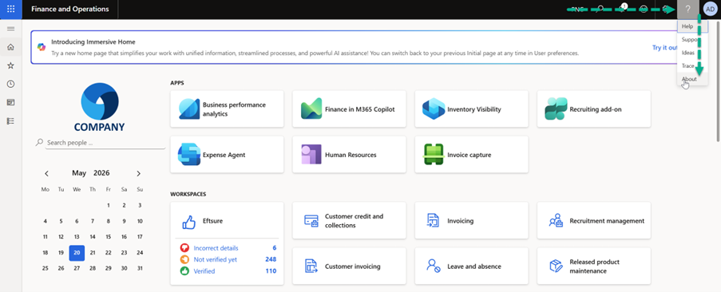Select May 1 in the calendar
Screen dimensions: 721x292
point(108,205)
